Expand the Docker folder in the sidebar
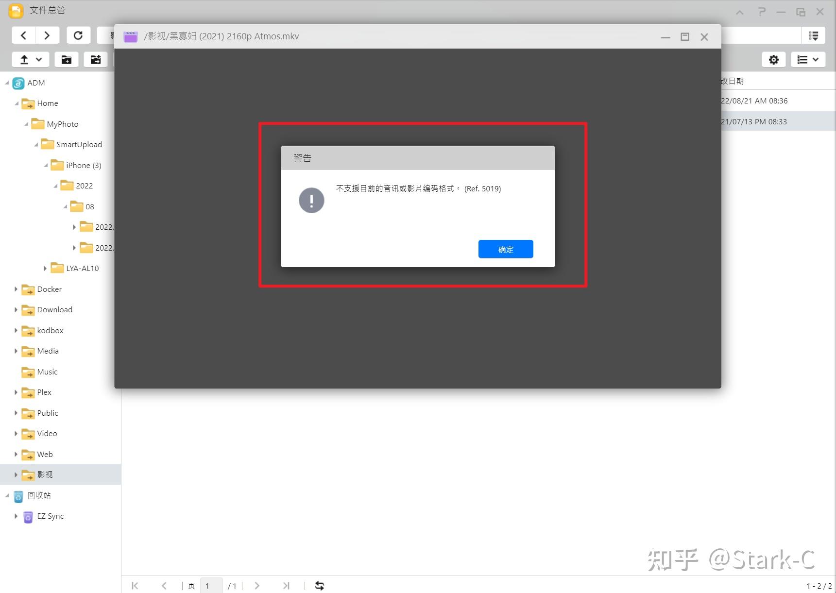Image resolution: width=836 pixels, height=593 pixels. coord(16,289)
